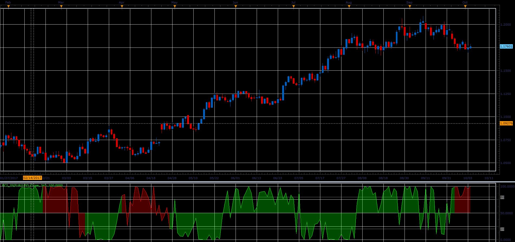
Task: Click the 06/23 date axis label
Action: [278, 178]
